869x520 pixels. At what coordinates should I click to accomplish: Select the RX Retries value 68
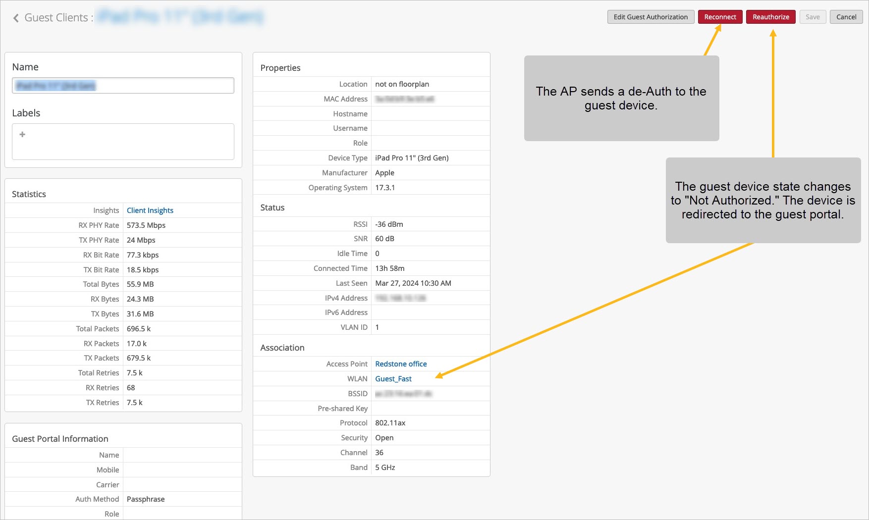pos(131,388)
